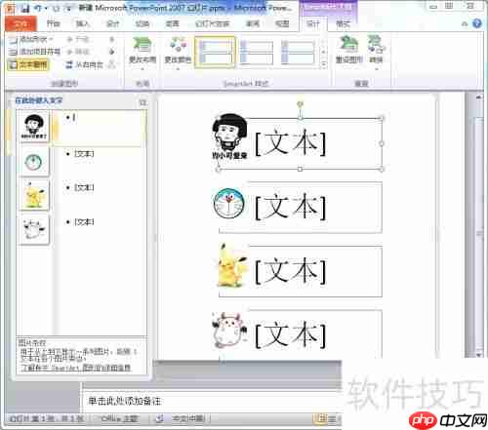Viewport: 488px width, 430px height.
Task: Move selection down with the down arrow
Action: coord(112,52)
